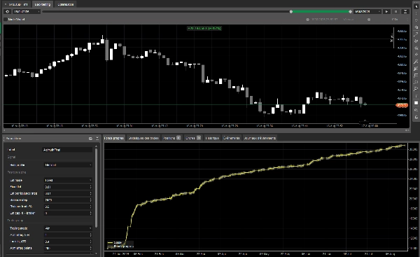Open backtesting settings gear icon
The width and height of the screenshot is (420, 257).
pos(7,11)
